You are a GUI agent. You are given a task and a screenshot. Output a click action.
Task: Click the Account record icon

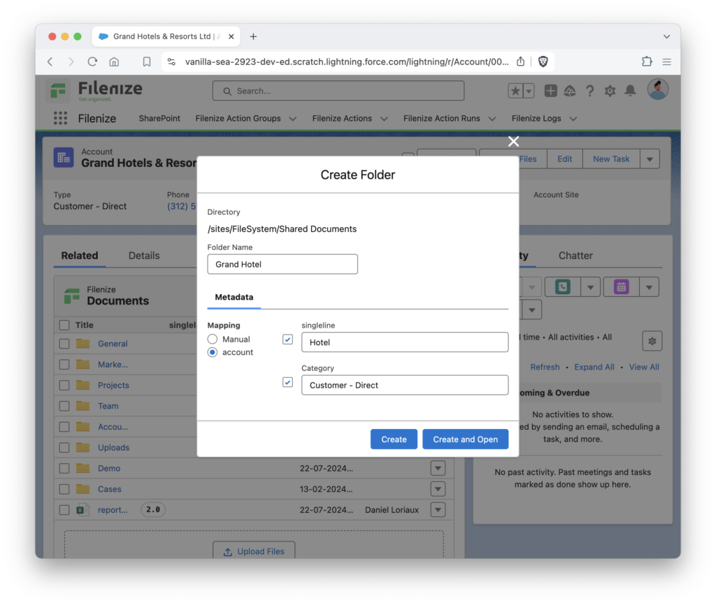point(64,158)
